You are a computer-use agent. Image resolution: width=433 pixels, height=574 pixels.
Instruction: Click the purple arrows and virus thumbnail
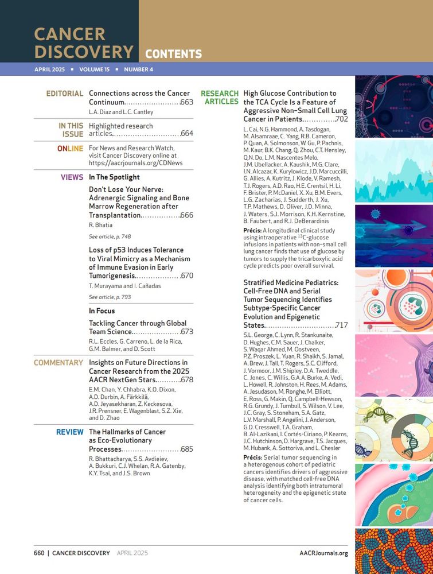point(394,236)
